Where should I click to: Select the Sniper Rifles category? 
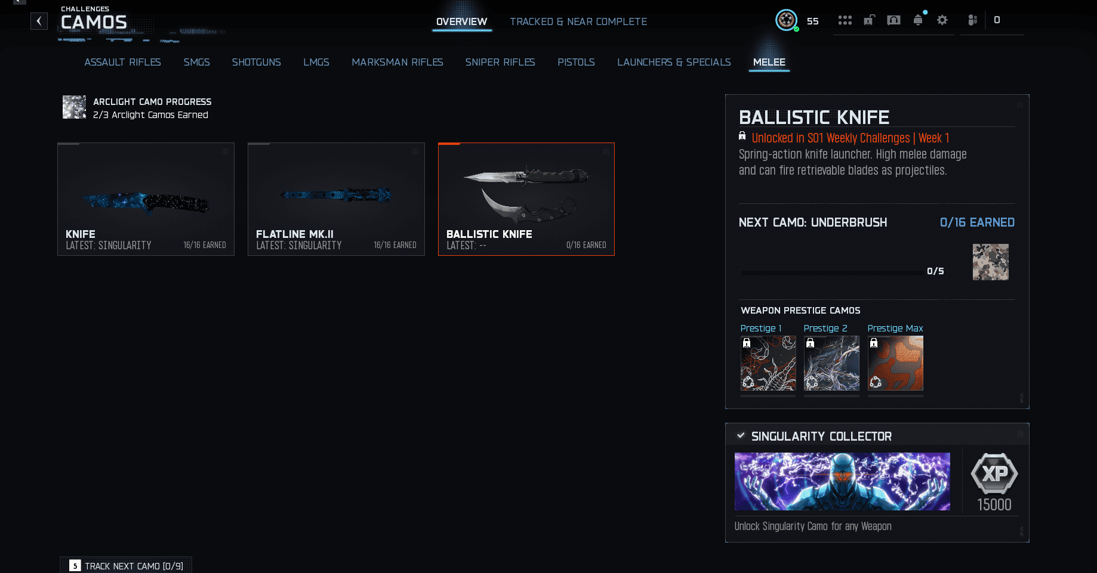(x=500, y=62)
